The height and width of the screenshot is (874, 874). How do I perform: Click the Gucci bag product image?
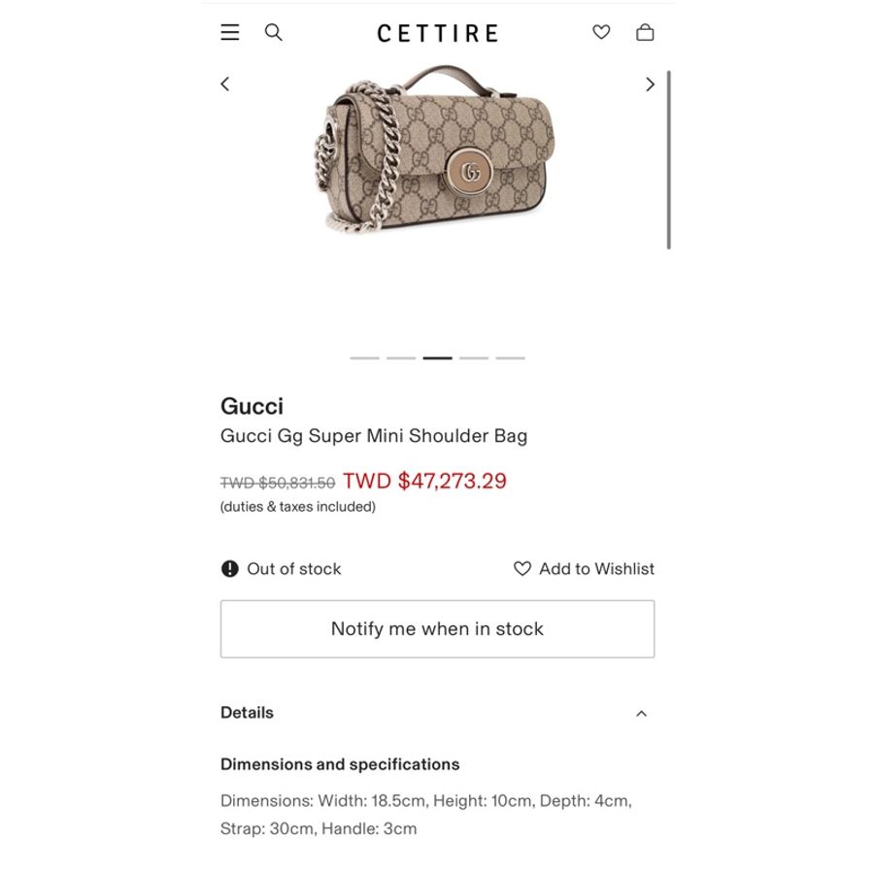[436, 149]
